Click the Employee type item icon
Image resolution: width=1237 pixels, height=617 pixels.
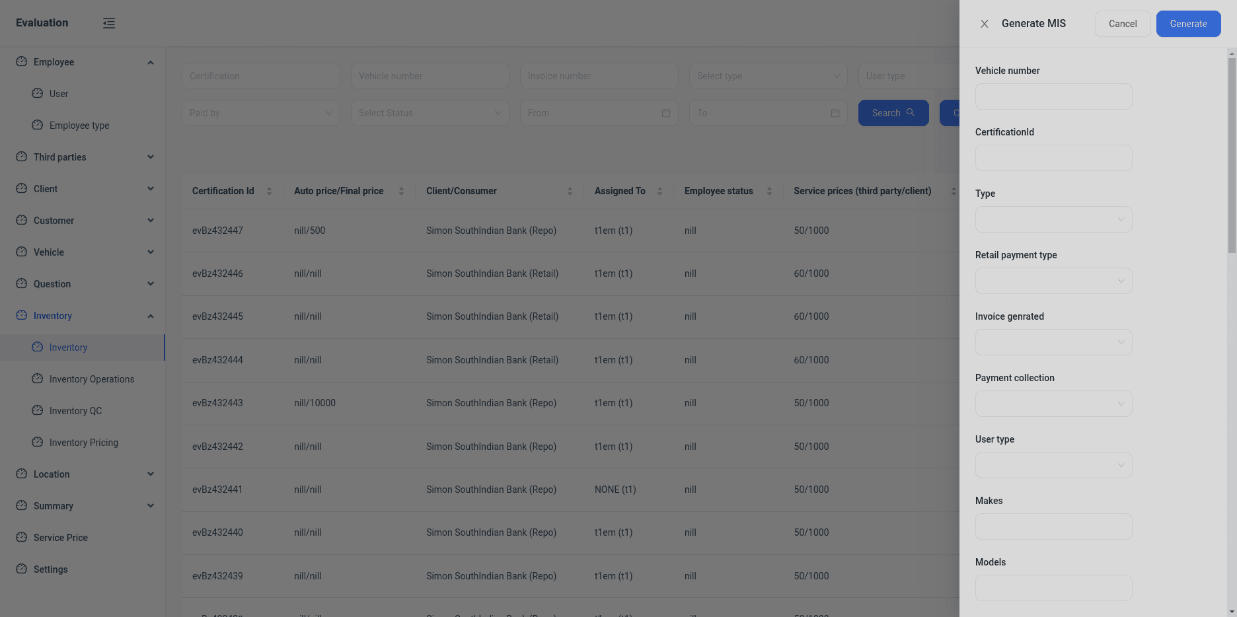(38, 125)
